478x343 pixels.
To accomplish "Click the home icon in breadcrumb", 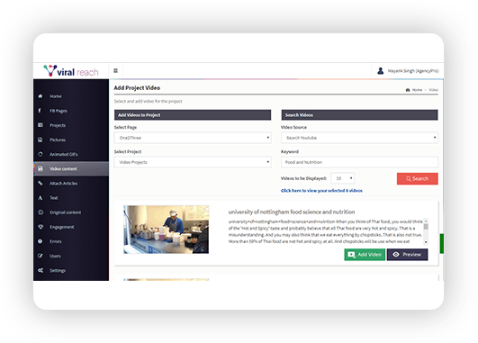I will 408,90.
